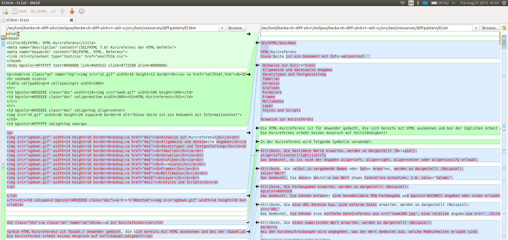Click the '</table>' line in the left pane
Viewport: 508px width, 240px height.
[15, 205]
